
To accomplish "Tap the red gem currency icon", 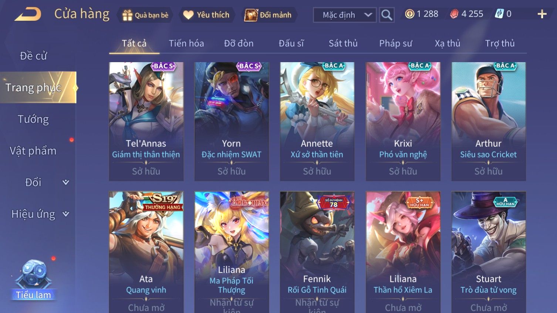I will click(x=454, y=14).
